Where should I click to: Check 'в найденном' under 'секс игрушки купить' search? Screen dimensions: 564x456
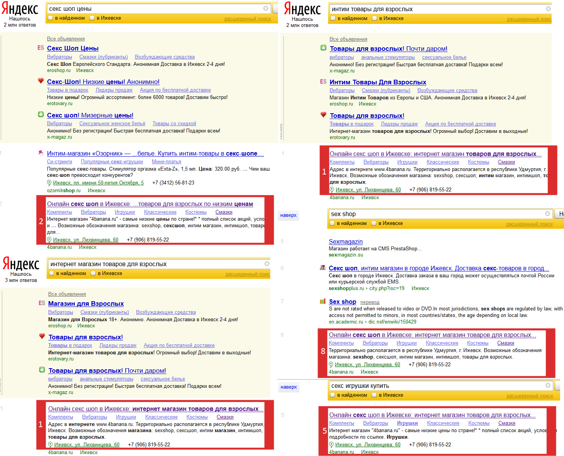332,395
